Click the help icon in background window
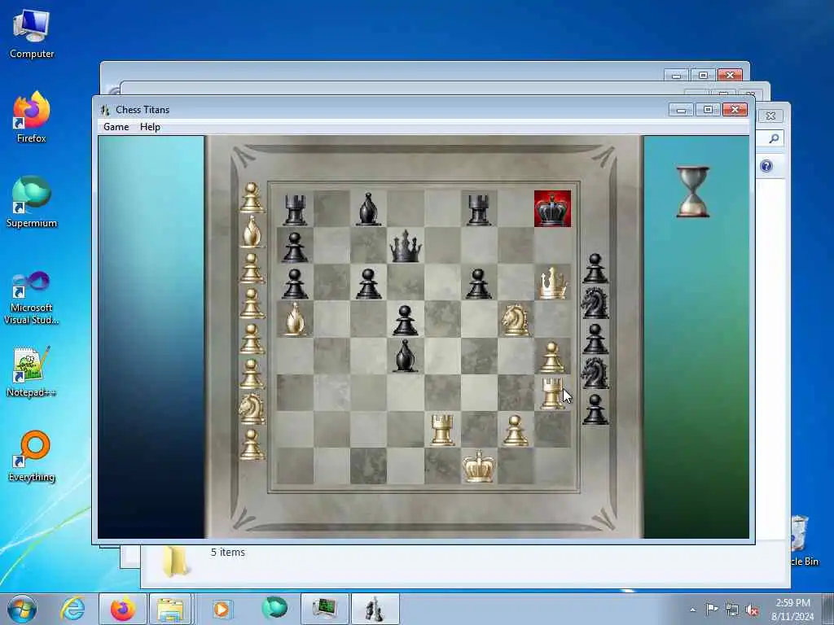The height and width of the screenshot is (625, 834). point(766,166)
